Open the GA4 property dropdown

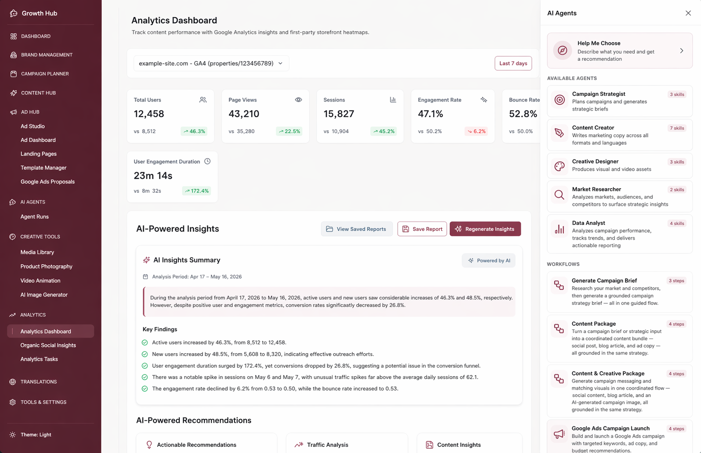click(x=211, y=63)
